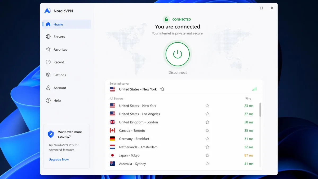Click the All Servers heading
The height and width of the screenshot is (179, 318).
point(116,98)
